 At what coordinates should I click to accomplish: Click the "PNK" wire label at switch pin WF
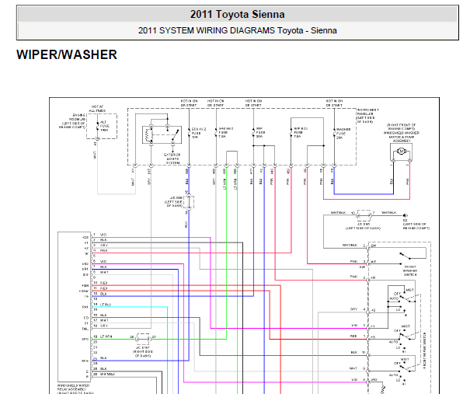353,261
